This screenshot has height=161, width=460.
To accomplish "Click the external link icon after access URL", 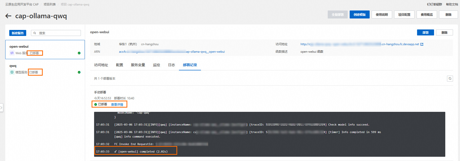I will (x=422, y=44).
